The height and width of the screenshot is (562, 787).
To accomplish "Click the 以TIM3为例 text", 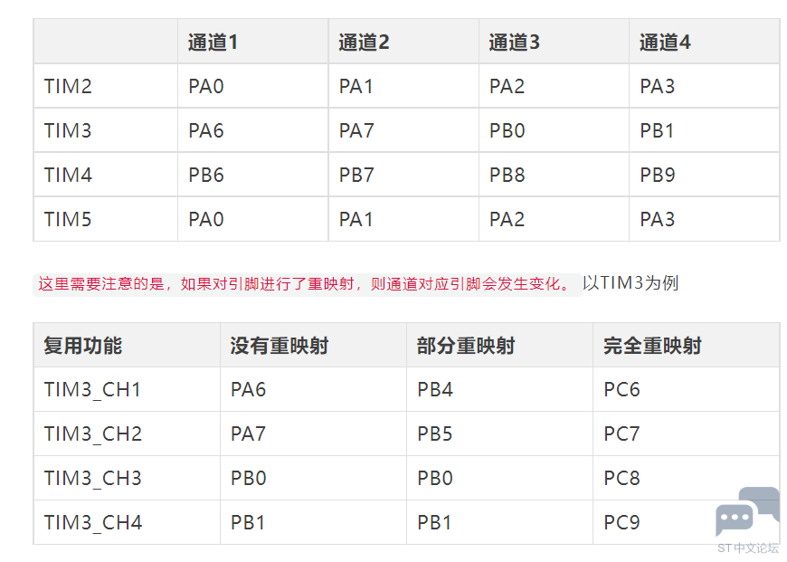I will (630, 283).
